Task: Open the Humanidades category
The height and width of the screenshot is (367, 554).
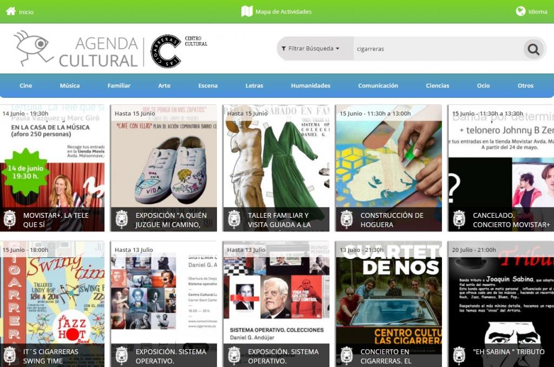Action: click(311, 85)
